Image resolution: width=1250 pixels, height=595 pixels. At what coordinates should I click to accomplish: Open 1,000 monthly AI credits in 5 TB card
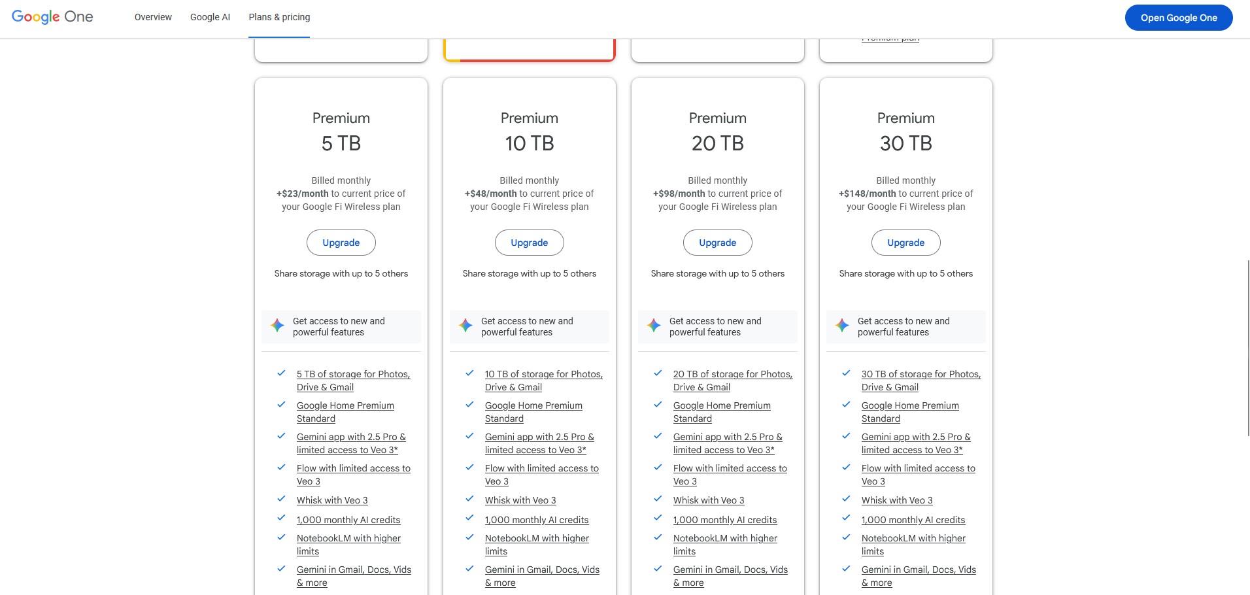[x=348, y=520]
